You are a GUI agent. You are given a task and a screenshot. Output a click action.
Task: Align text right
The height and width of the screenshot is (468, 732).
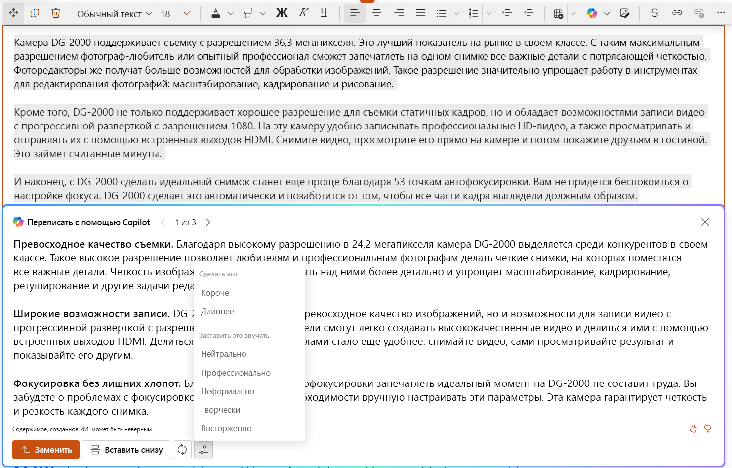[399, 13]
